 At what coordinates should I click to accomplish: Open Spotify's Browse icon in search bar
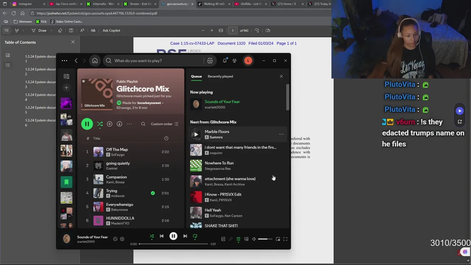tap(210, 61)
